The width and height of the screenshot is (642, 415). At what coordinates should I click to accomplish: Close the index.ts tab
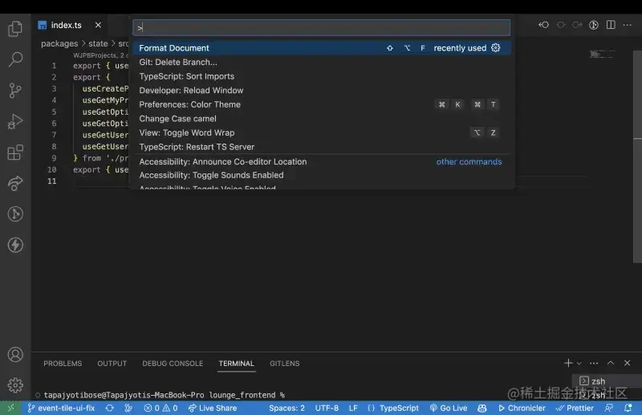[98, 25]
